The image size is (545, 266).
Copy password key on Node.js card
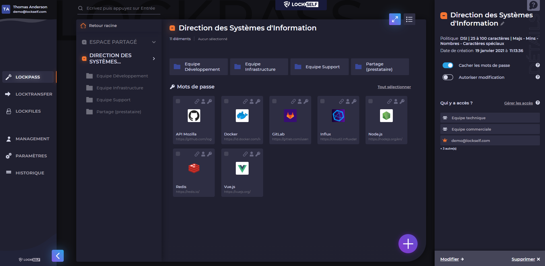click(402, 101)
